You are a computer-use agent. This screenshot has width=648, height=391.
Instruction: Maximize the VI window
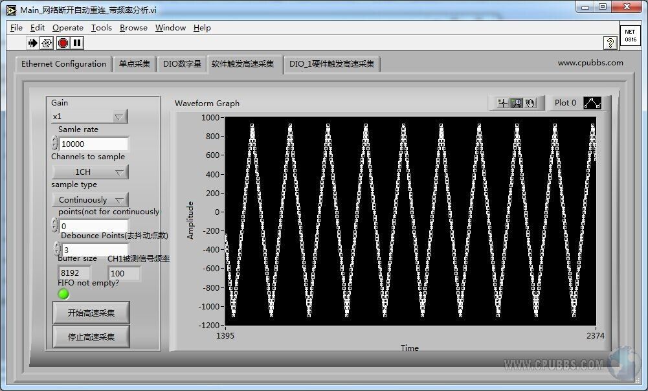coord(603,7)
